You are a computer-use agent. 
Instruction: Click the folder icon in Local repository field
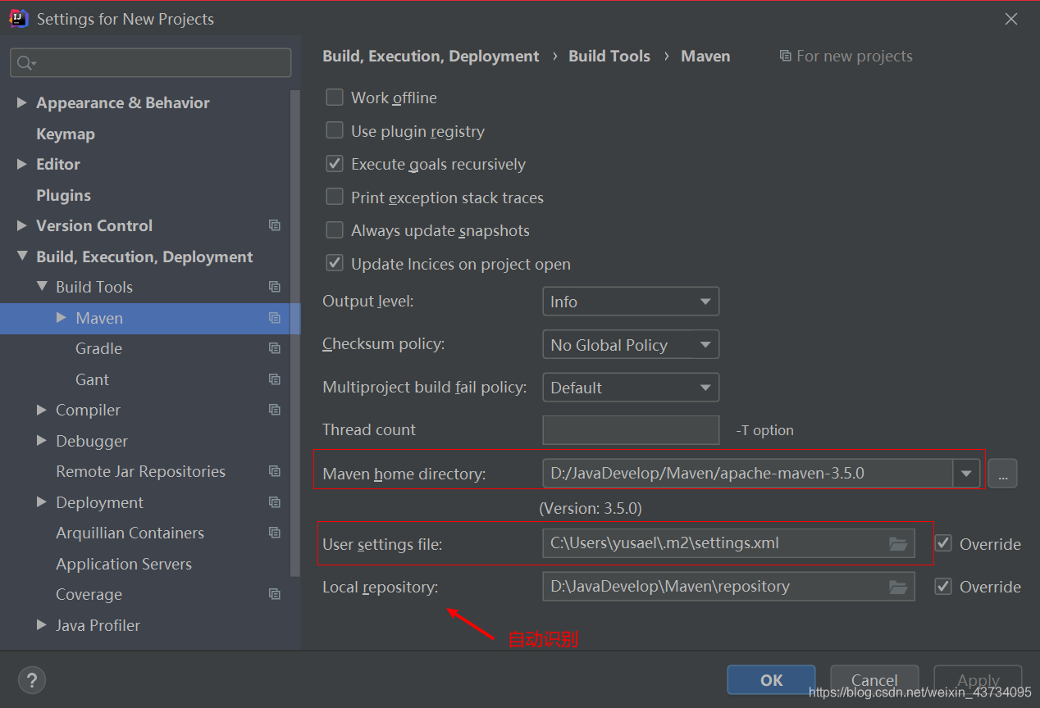(x=898, y=587)
